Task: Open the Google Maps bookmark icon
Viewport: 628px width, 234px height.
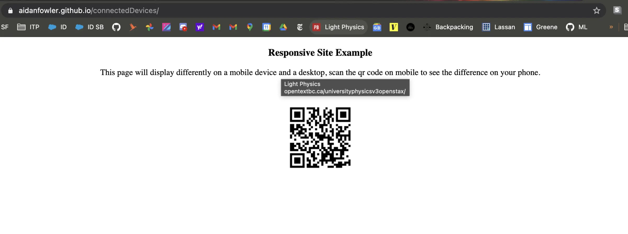Action: tap(250, 27)
